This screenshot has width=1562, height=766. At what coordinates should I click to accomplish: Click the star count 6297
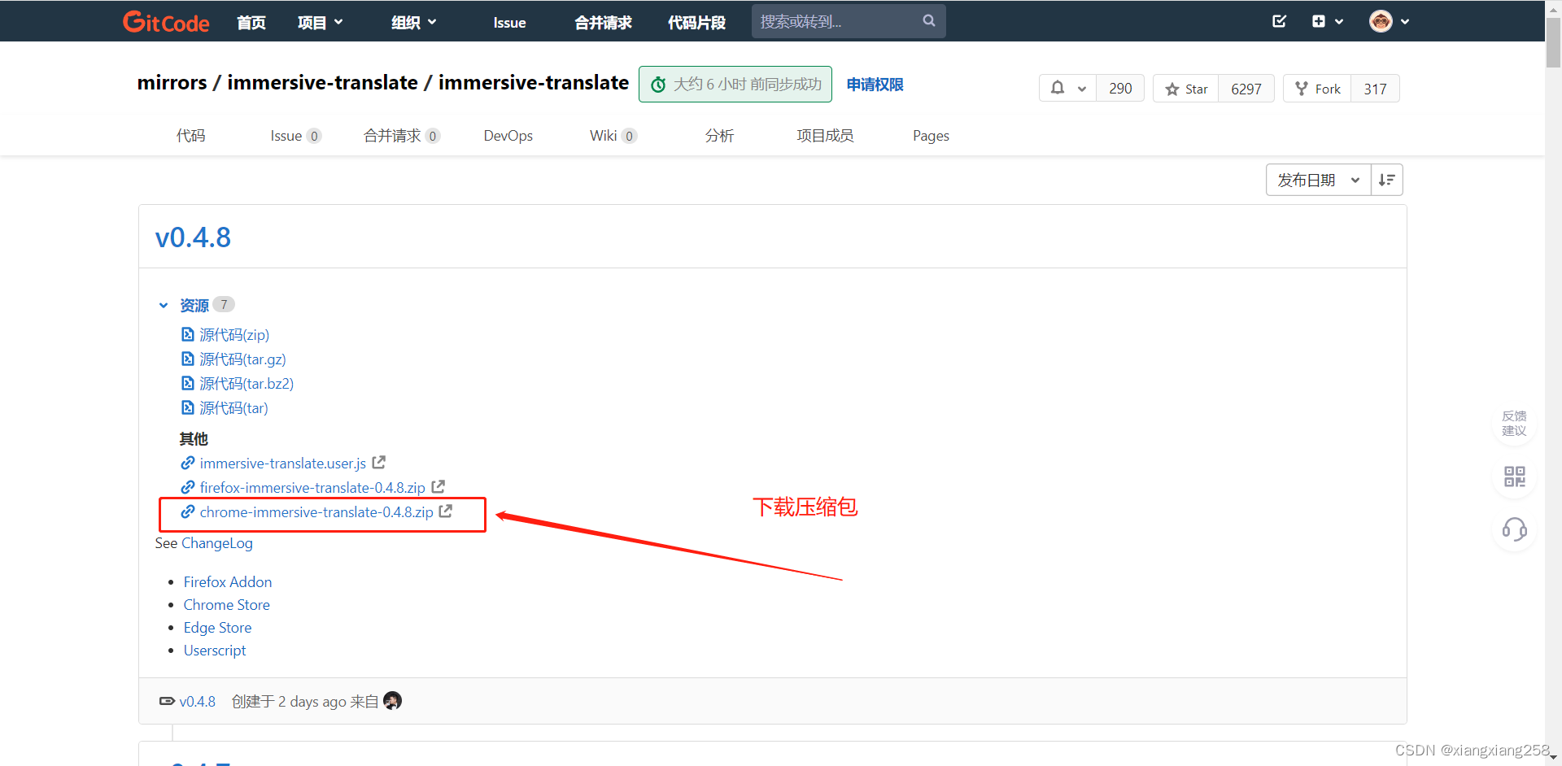pyautogui.click(x=1246, y=89)
